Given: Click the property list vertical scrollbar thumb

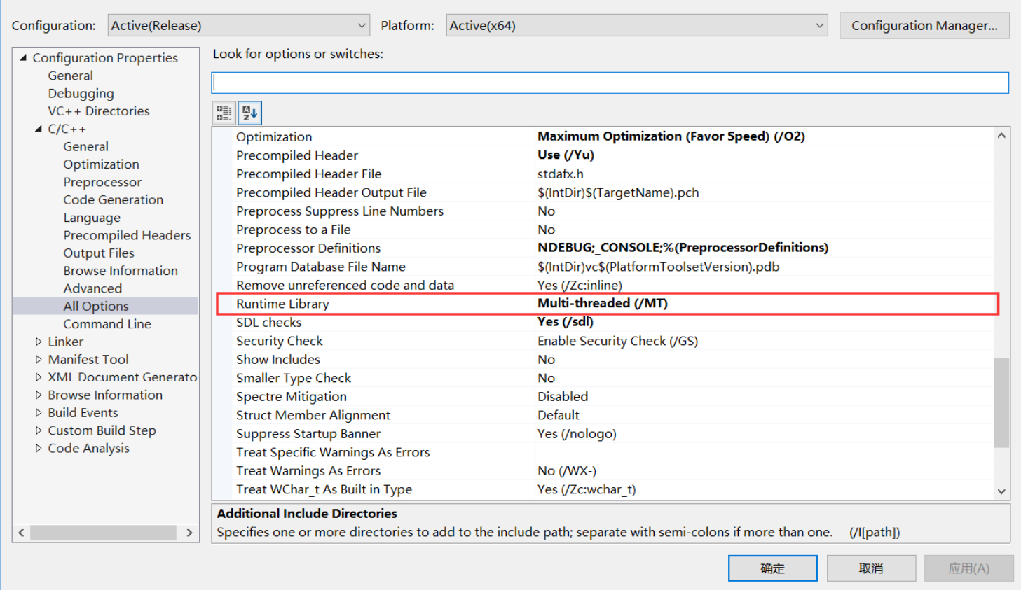Looking at the screenshot, I should click(1001, 402).
